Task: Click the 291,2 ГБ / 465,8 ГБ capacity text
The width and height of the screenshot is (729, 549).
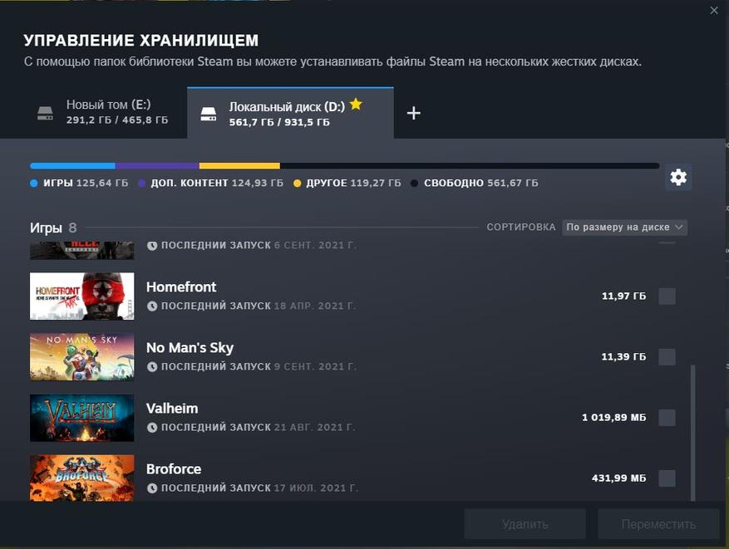Action: [x=117, y=120]
